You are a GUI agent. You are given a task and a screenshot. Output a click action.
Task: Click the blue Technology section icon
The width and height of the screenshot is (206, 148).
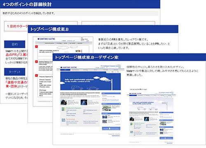[x=63, y=120]
